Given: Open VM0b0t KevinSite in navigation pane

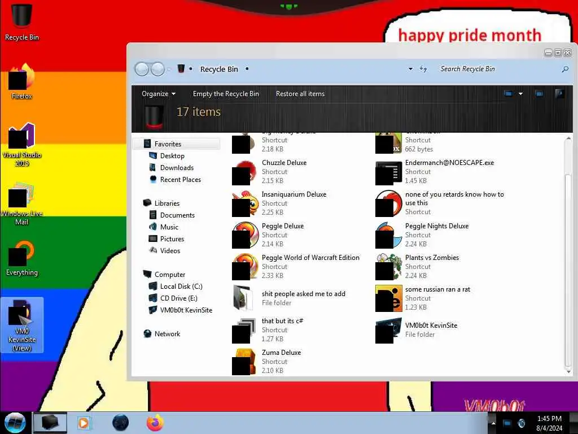Looking at the screenshot, I should pyautogui.click(x=186, y=310).
